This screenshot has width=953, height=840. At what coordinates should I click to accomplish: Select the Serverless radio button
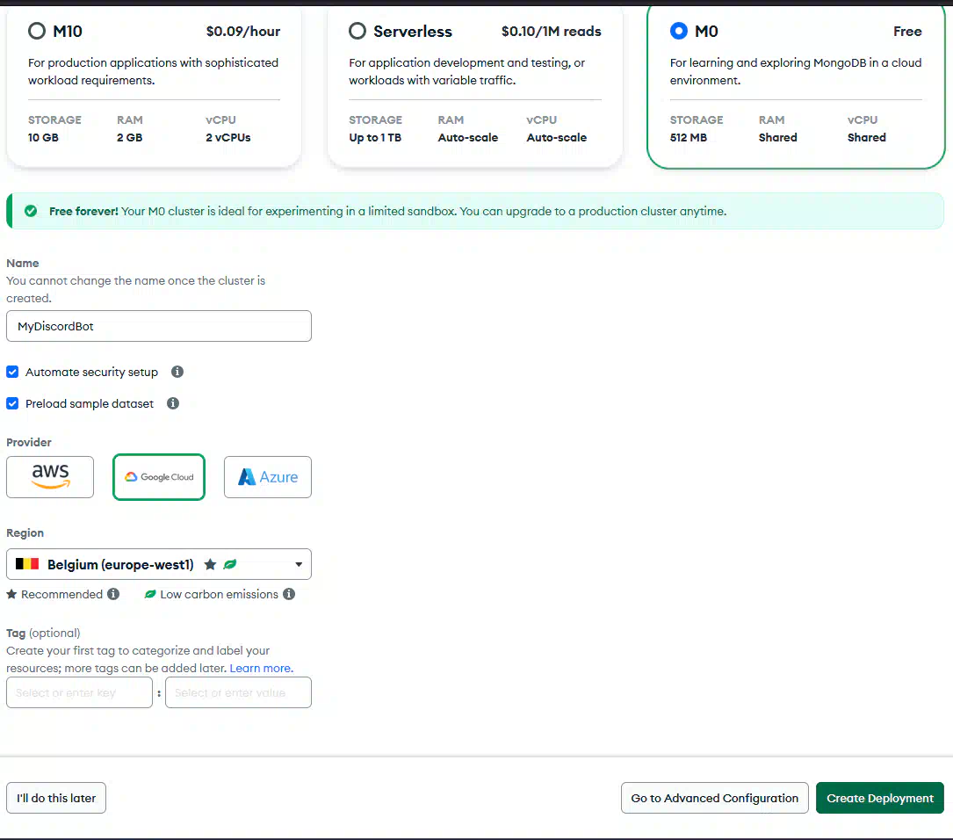(x=357, y=31)
